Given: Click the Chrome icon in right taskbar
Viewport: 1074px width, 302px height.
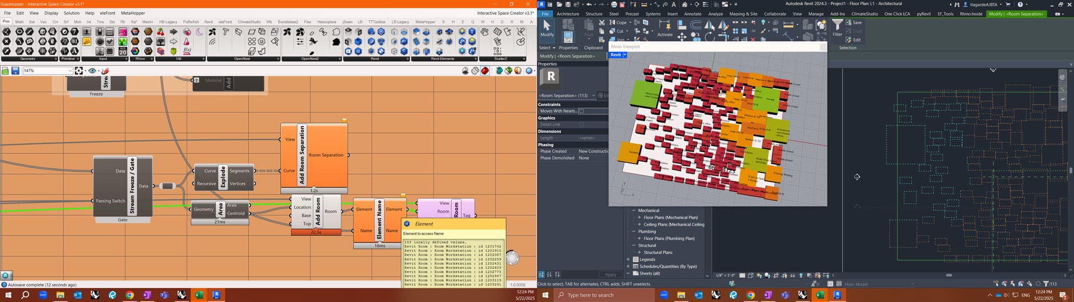Looking at the screenshot, I should click(750, 295).
